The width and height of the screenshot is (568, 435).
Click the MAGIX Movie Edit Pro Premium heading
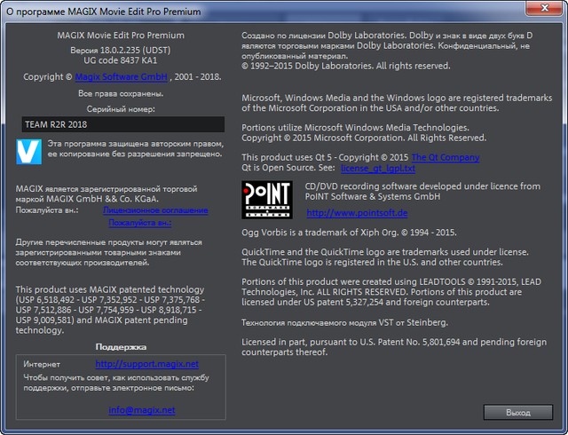click(121, 36)
